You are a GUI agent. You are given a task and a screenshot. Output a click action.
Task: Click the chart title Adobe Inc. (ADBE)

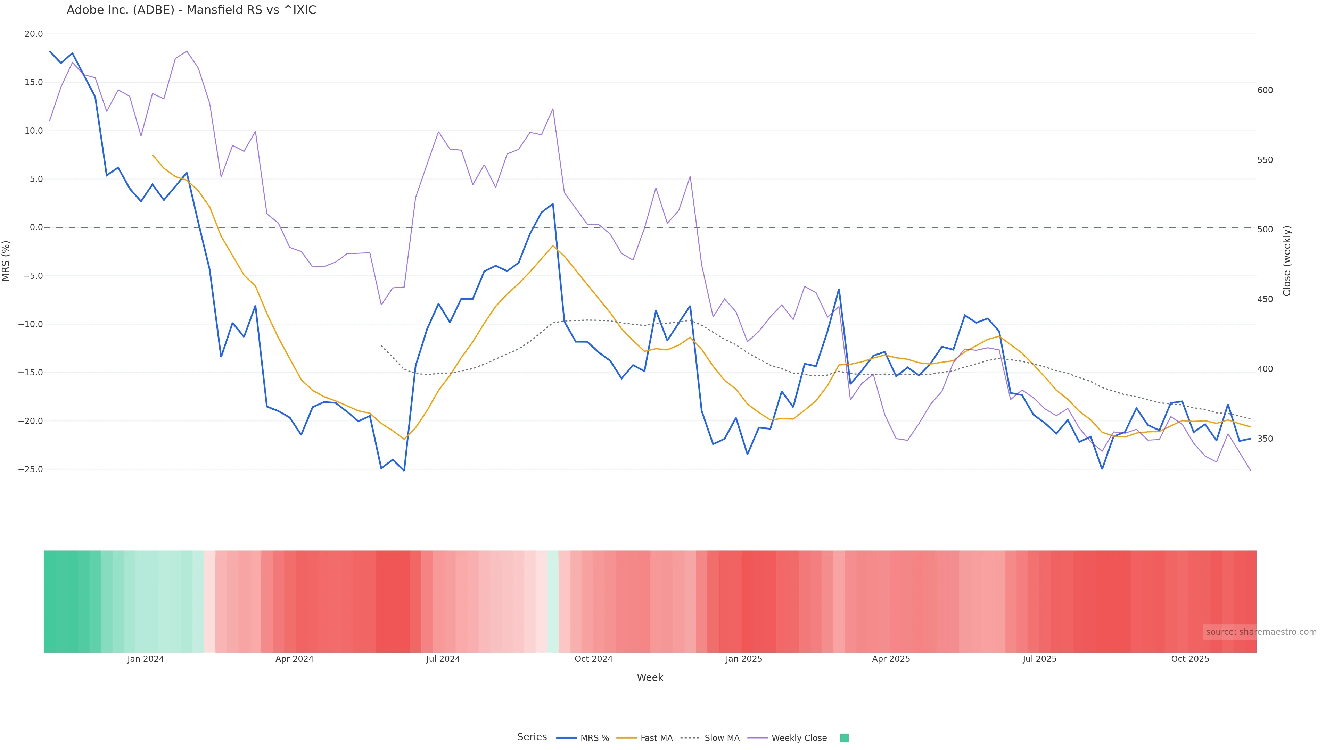[x=191, y=10]
